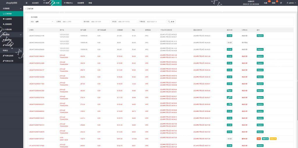Open the 下单时间 date input
Image resolution: width=298 pixels, height=148 pixels.
click(156, 22)
